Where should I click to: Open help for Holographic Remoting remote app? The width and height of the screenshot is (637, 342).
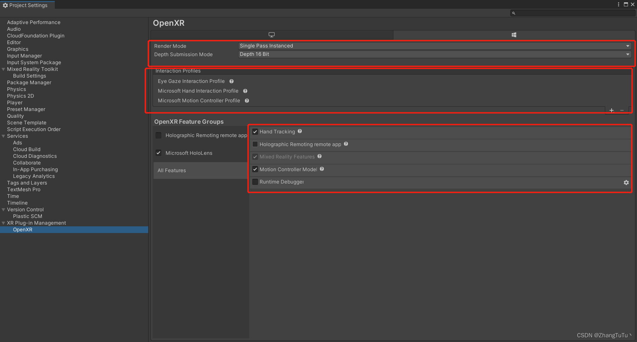tap(346, 144)
